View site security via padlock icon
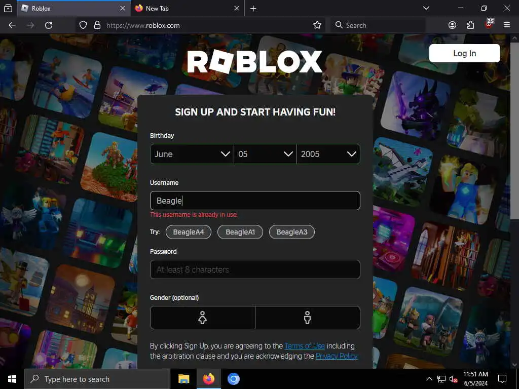The height and width of the screenshot is (389, 519). click(97, 25)
